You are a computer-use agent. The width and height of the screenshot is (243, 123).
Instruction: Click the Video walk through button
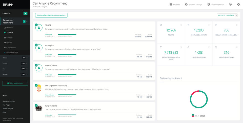15,83
